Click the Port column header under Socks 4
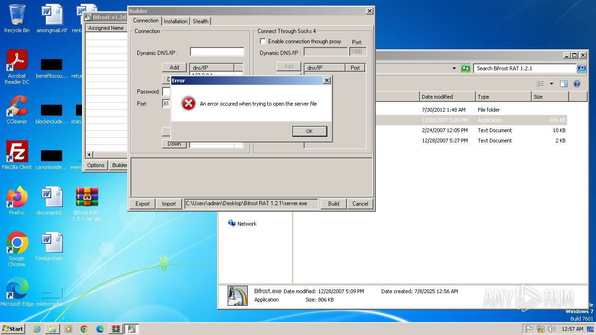The height and width of the screenshot is (335, 596). click(x=355, y=67)
